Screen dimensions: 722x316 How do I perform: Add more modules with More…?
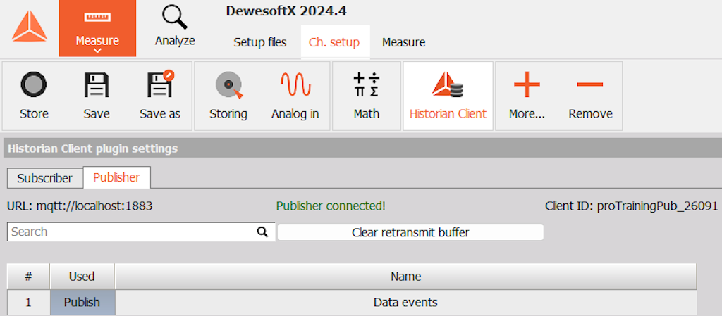pyautogui.click(x=527, y=96)
